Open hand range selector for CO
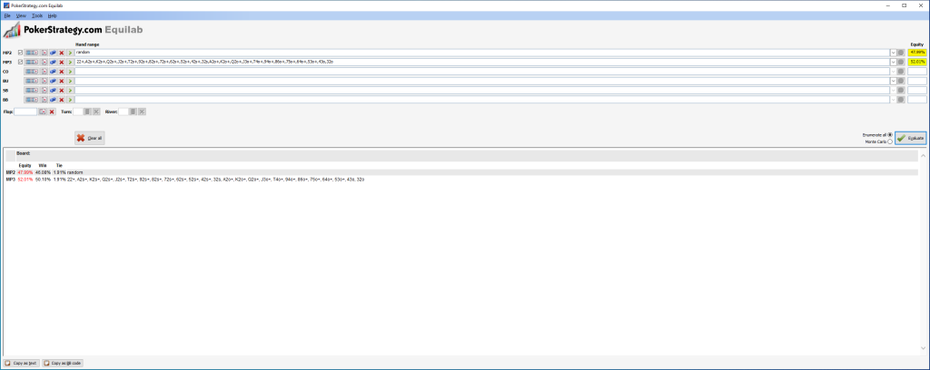The image size is (930, 370). point(32,72)
